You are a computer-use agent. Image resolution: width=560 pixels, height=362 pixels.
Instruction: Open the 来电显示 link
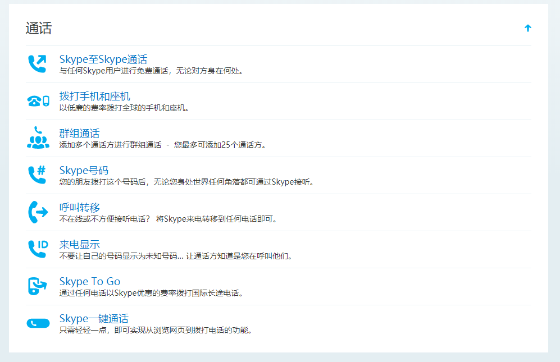coord(79,245)
